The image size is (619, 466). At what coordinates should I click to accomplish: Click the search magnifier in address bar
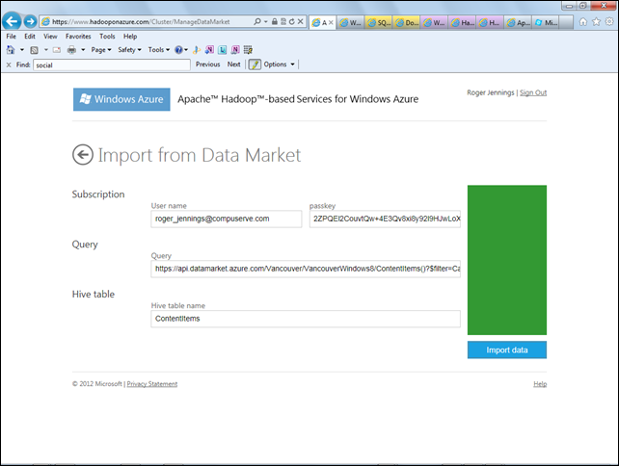click(257, 22)
